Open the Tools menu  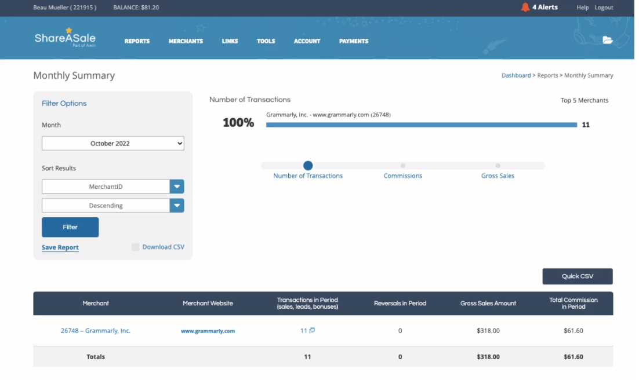[x=266, y=41]
